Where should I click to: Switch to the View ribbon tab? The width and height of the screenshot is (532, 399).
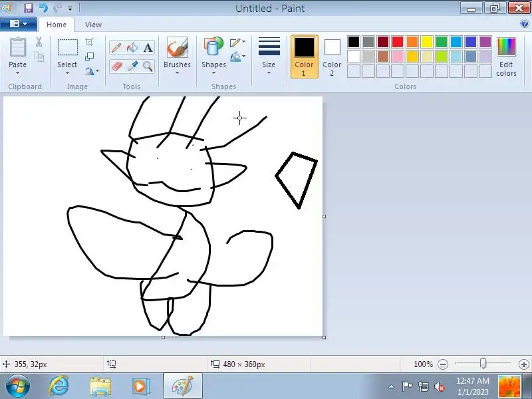93,25
